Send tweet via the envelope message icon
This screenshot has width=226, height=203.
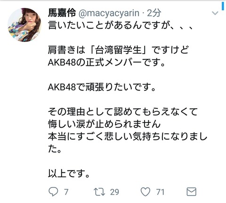coord(192,192)
